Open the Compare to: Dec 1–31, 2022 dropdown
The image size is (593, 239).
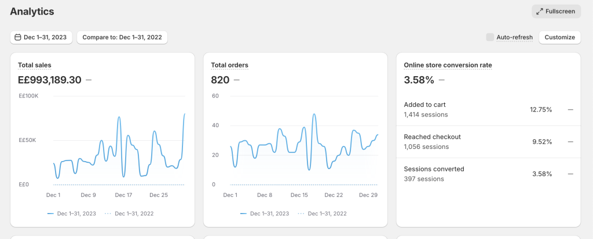pos(122,38)
